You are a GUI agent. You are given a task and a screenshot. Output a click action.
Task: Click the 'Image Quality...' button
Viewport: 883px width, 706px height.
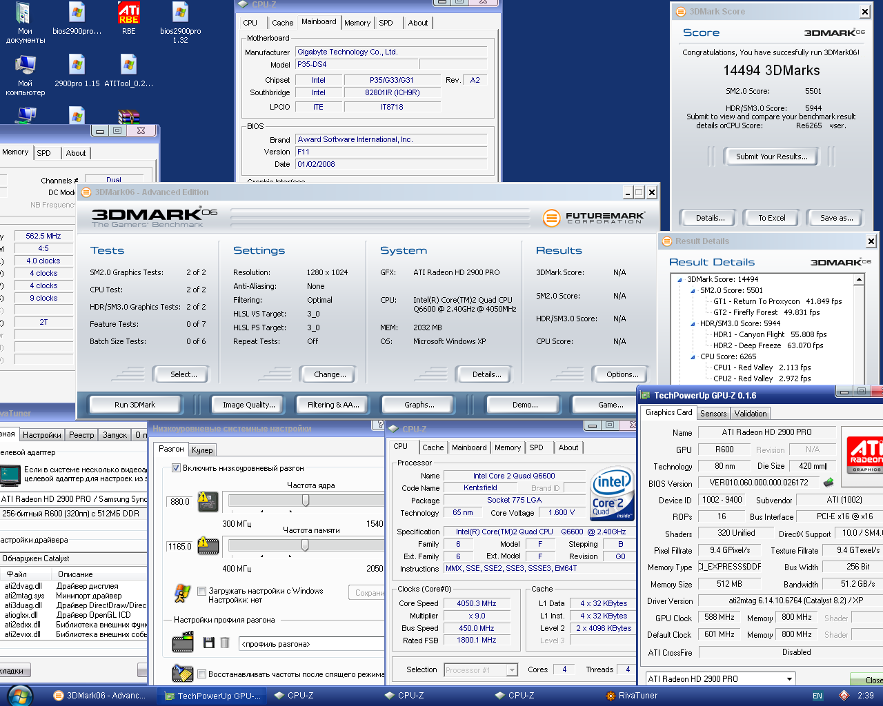pos(248,405)
